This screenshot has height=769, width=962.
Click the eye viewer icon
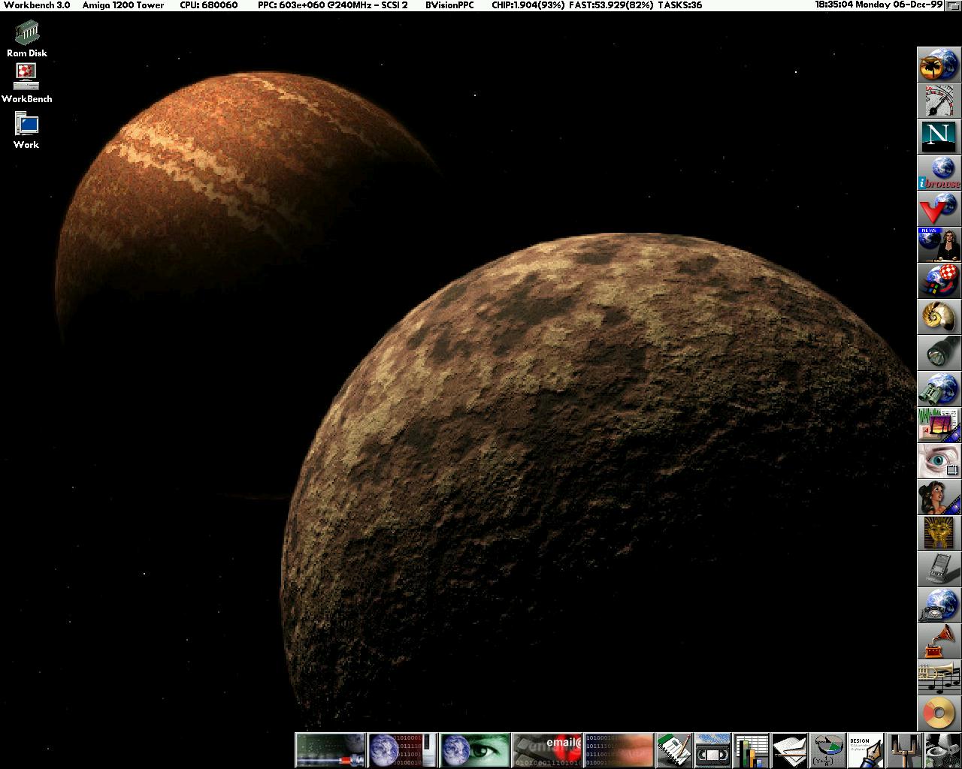[938, 460]
